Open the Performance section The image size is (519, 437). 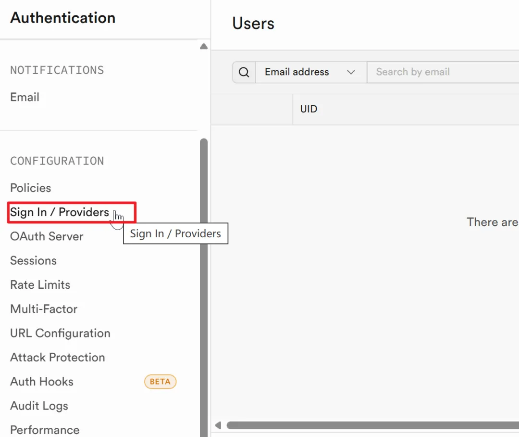point(45,429)
